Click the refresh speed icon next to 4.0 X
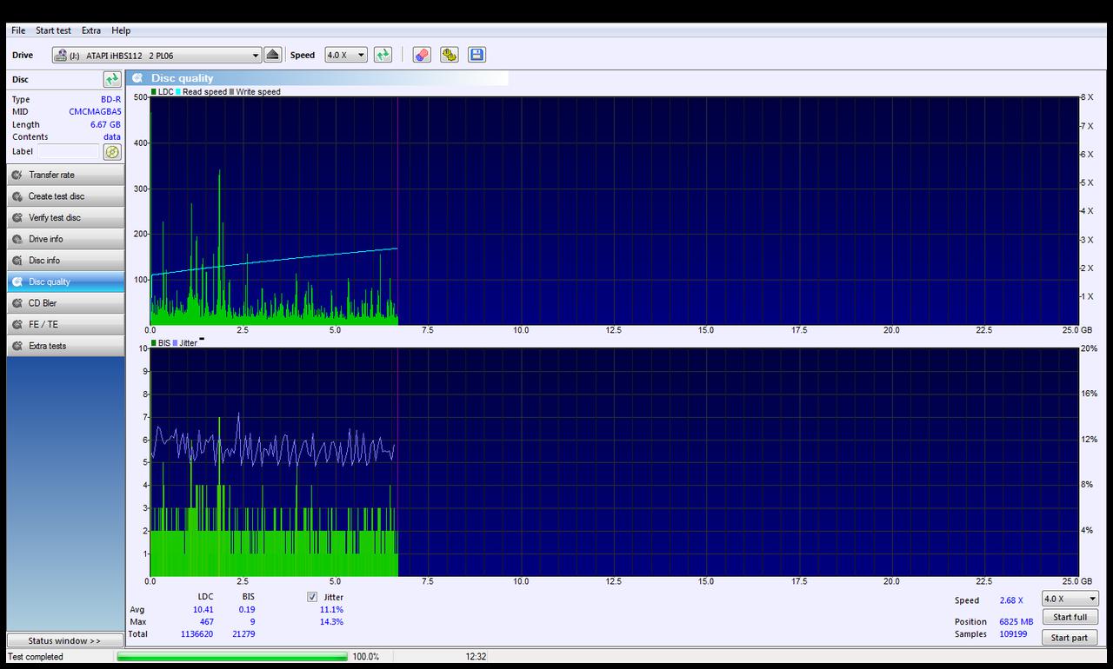Screen dimensions: 1113x669 pyautogui.click(x=383, y=55)
